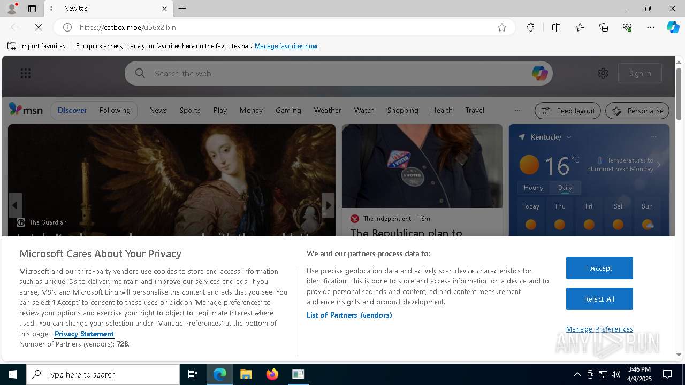Open the Gaming category
The width and height of the screenshot is (685, 385).
click(288, 110)
